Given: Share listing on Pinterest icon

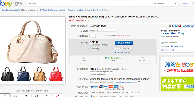Looking at the screenshot, I should coord(180,26).
